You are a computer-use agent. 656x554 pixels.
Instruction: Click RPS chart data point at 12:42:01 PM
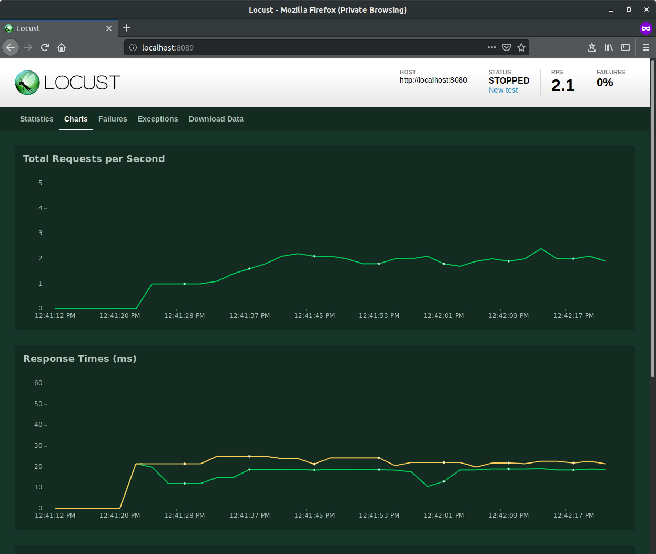[x=443, y=264]
